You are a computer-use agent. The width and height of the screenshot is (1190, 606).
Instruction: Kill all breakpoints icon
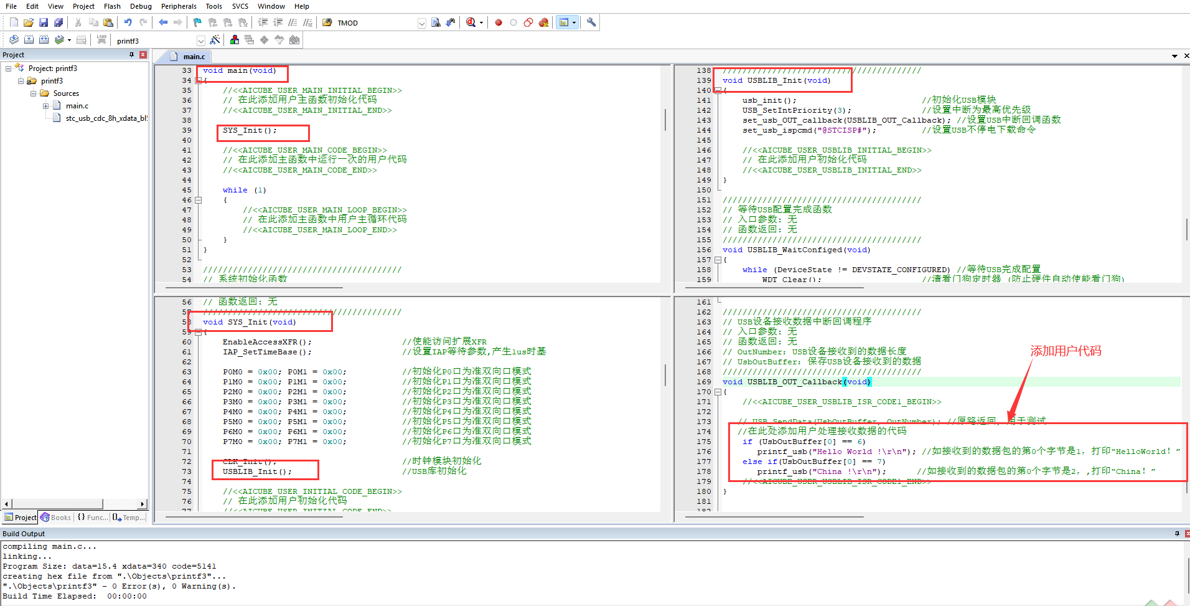pos(543,22)
